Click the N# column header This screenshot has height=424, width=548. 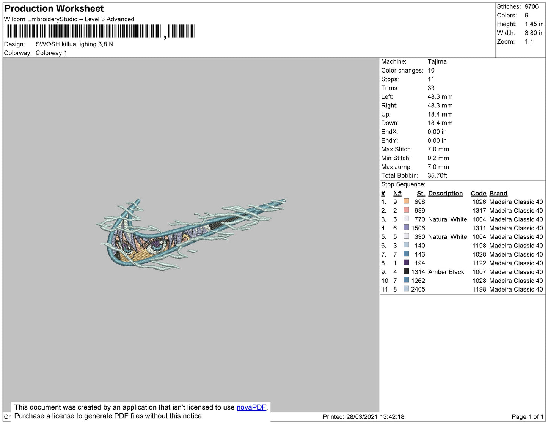(x=397, y=193)
